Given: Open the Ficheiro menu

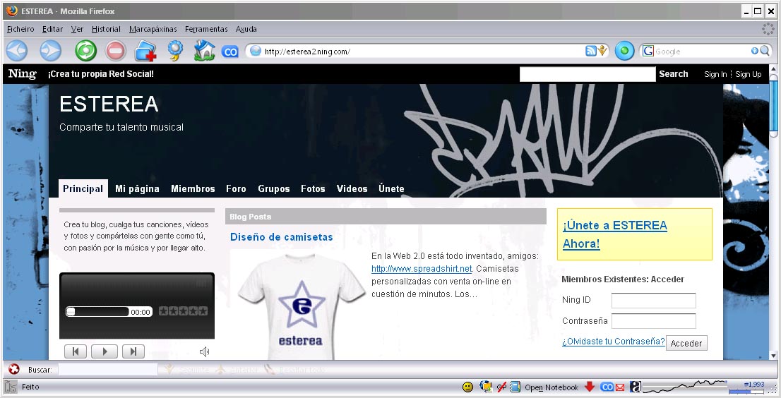Looking at the screenshot, I should click(x=20, y=29).
